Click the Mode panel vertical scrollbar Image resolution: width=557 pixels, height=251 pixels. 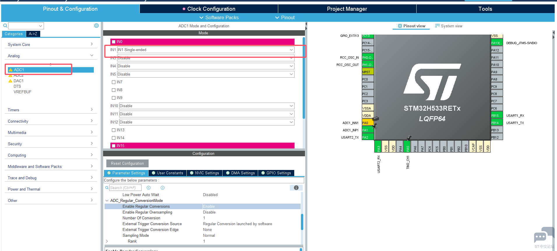[304, 78]
